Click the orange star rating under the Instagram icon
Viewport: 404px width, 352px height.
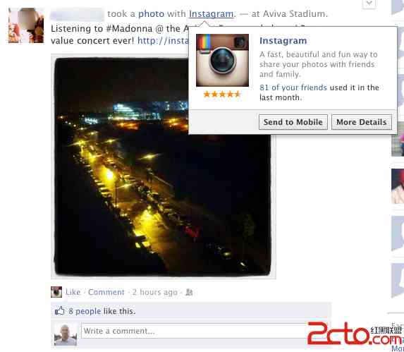[222, 94]
